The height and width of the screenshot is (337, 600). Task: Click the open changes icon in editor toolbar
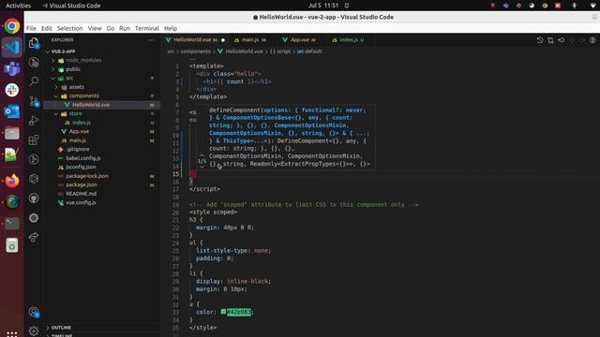550,40
